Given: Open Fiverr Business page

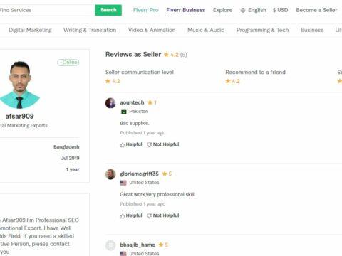Looking at the screenshot, I should [x=186, y=10].
